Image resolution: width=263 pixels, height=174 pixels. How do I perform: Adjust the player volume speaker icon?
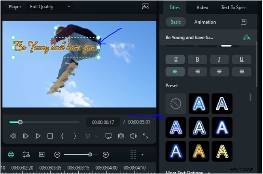tap(133, 136)
